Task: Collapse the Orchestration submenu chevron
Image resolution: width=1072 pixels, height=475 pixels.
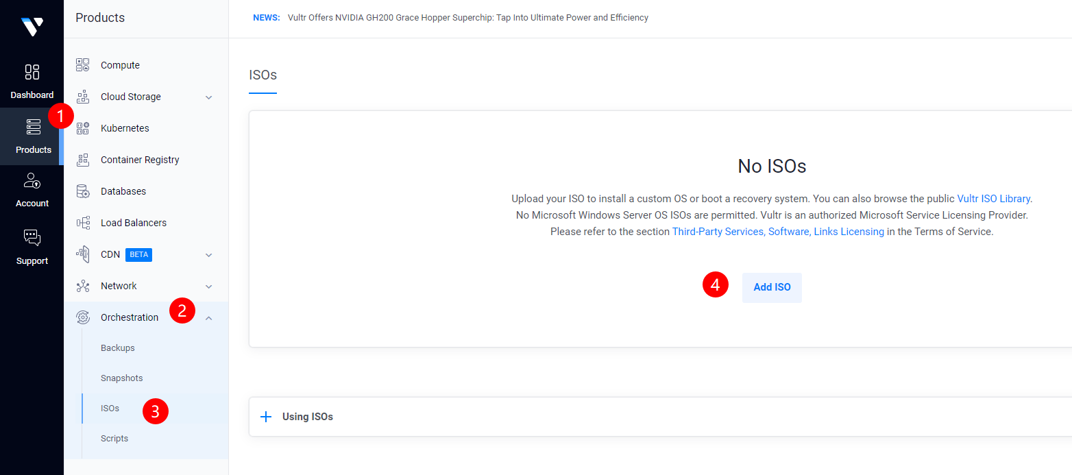Action: coord(209,317)
